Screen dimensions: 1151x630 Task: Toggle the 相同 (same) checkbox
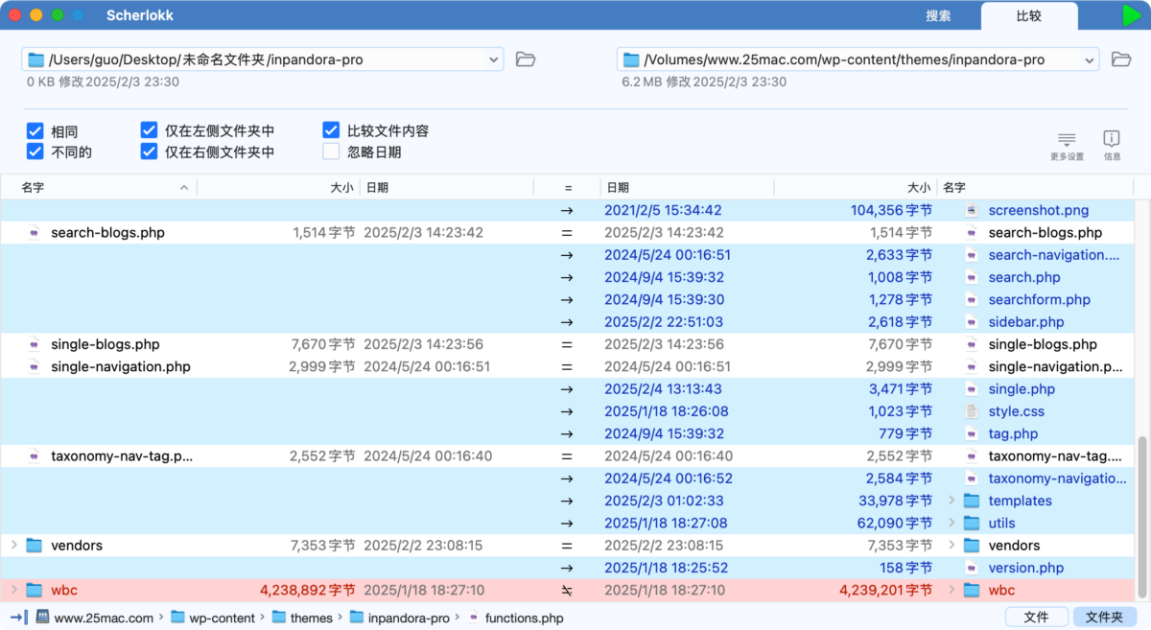coord(35,130)
